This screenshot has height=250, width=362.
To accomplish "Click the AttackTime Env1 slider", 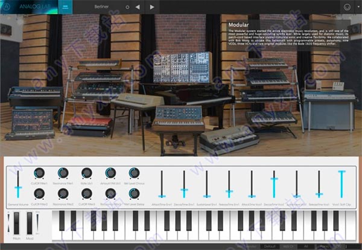I will pos(162,184).
